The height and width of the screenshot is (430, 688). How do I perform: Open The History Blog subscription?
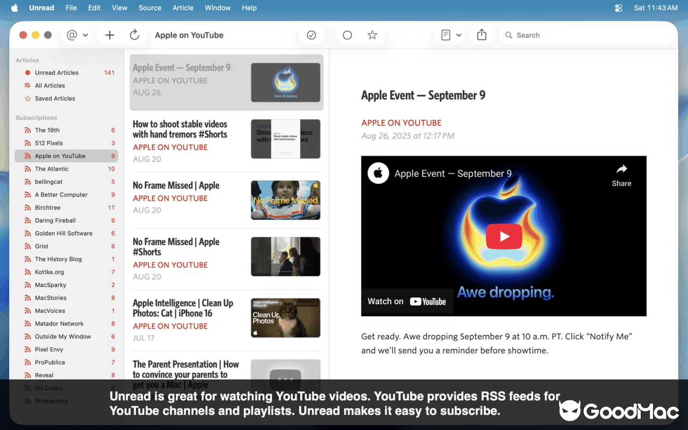[x=66, y=259]
